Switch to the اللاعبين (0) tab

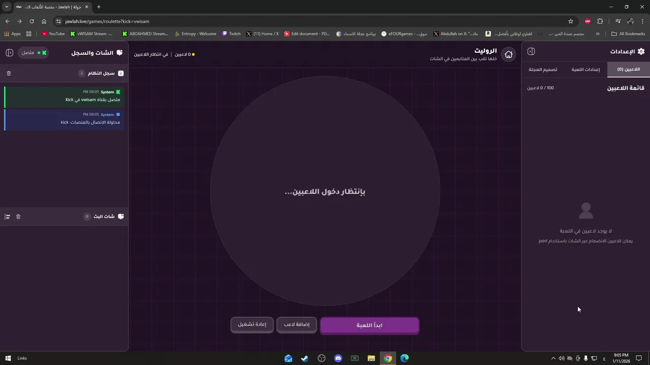tap(628, 69)
